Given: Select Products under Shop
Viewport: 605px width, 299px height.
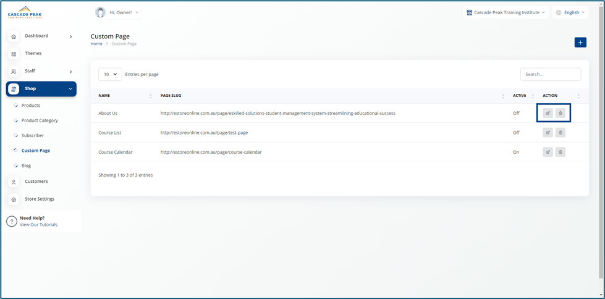Looking at the screenshot, I should click(x=31, y=105).
